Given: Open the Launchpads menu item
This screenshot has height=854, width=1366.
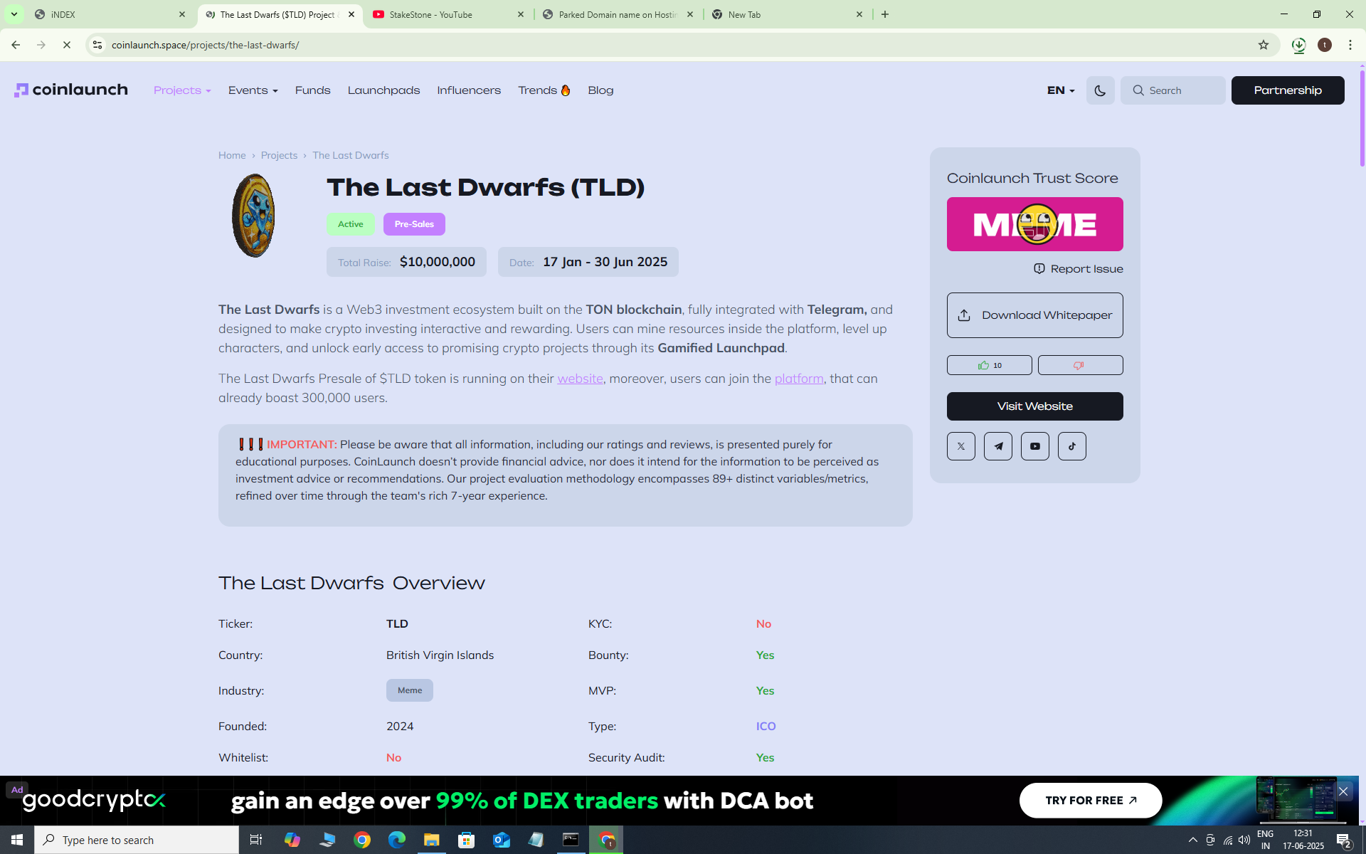Looking at the screenshot, I should click(x=383, y=90).
